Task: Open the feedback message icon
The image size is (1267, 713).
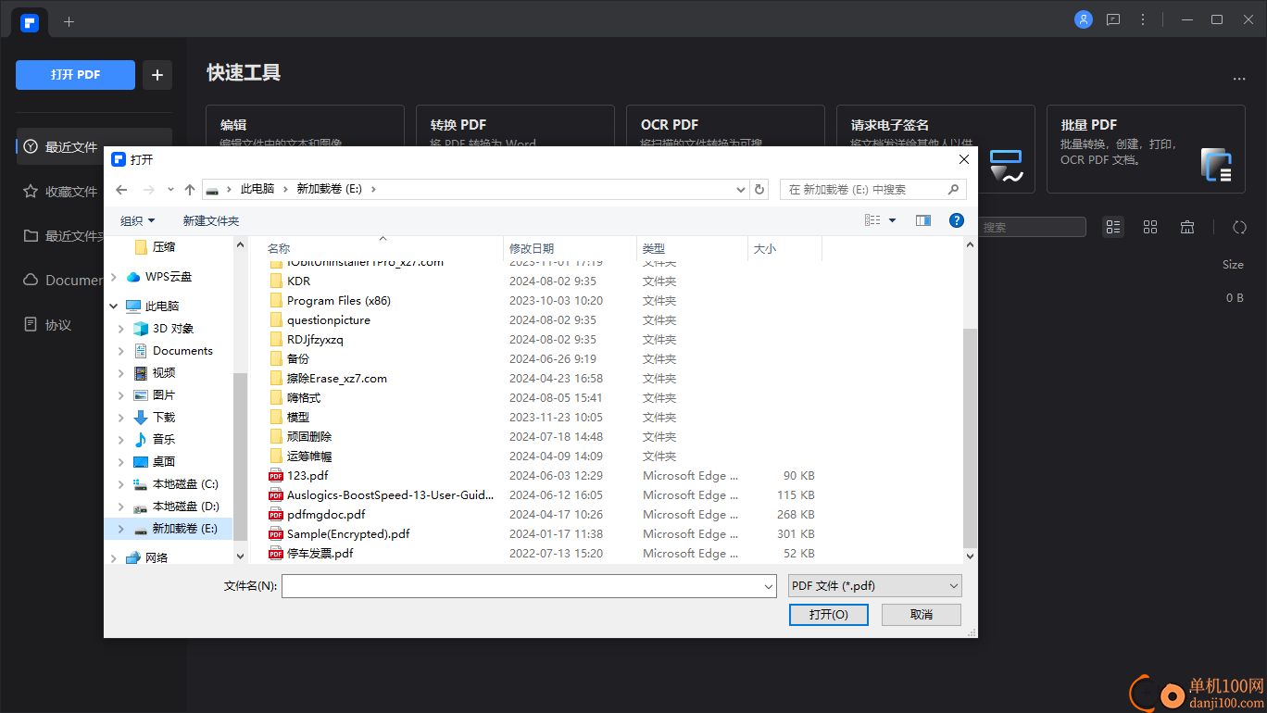Action: pyautogui.click(x=1113, y=19)
